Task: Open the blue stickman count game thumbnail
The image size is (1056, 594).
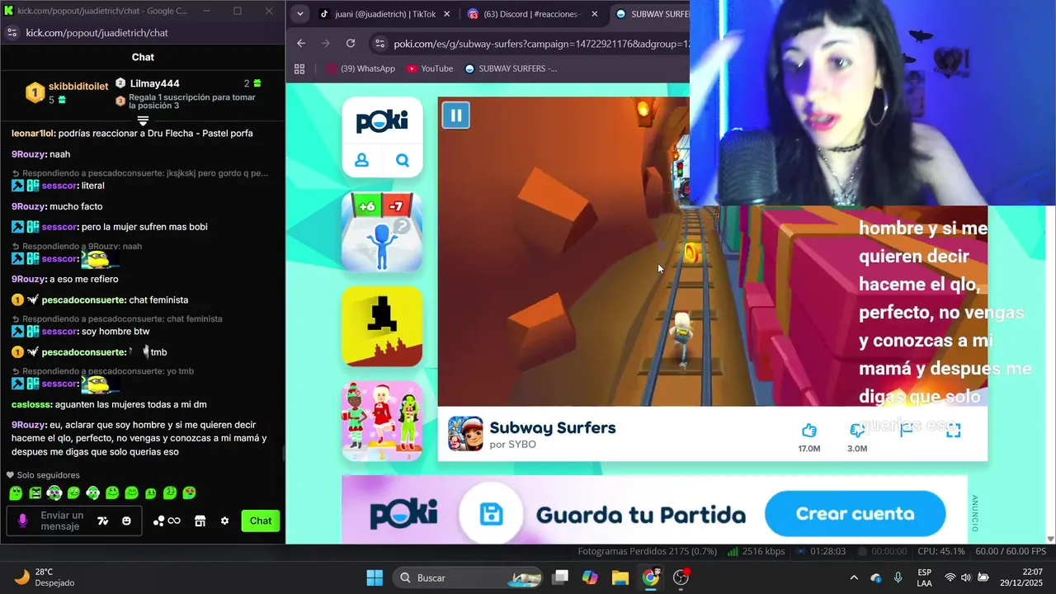Action: click(x=382, y=232)
